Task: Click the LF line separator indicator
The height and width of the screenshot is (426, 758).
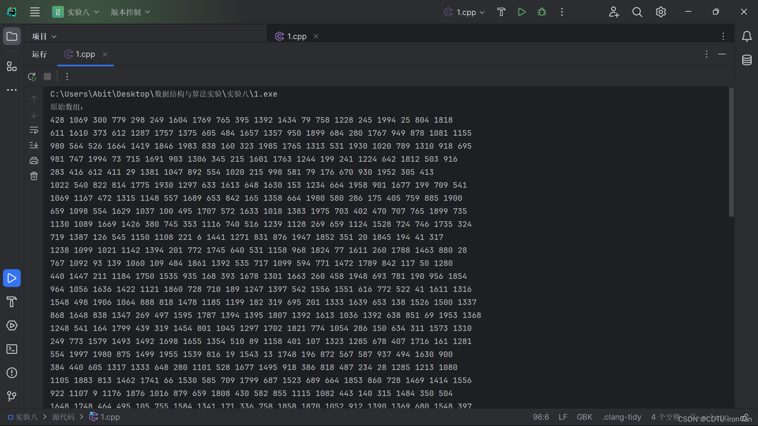Action: 563,417
